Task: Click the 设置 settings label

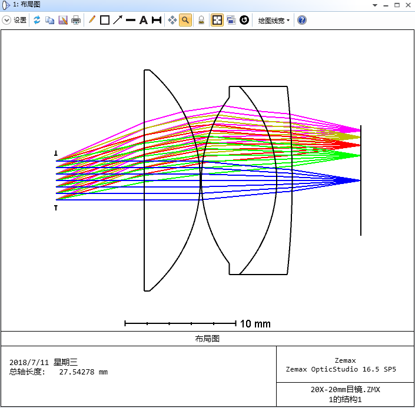Action: [x=20, y=20]
